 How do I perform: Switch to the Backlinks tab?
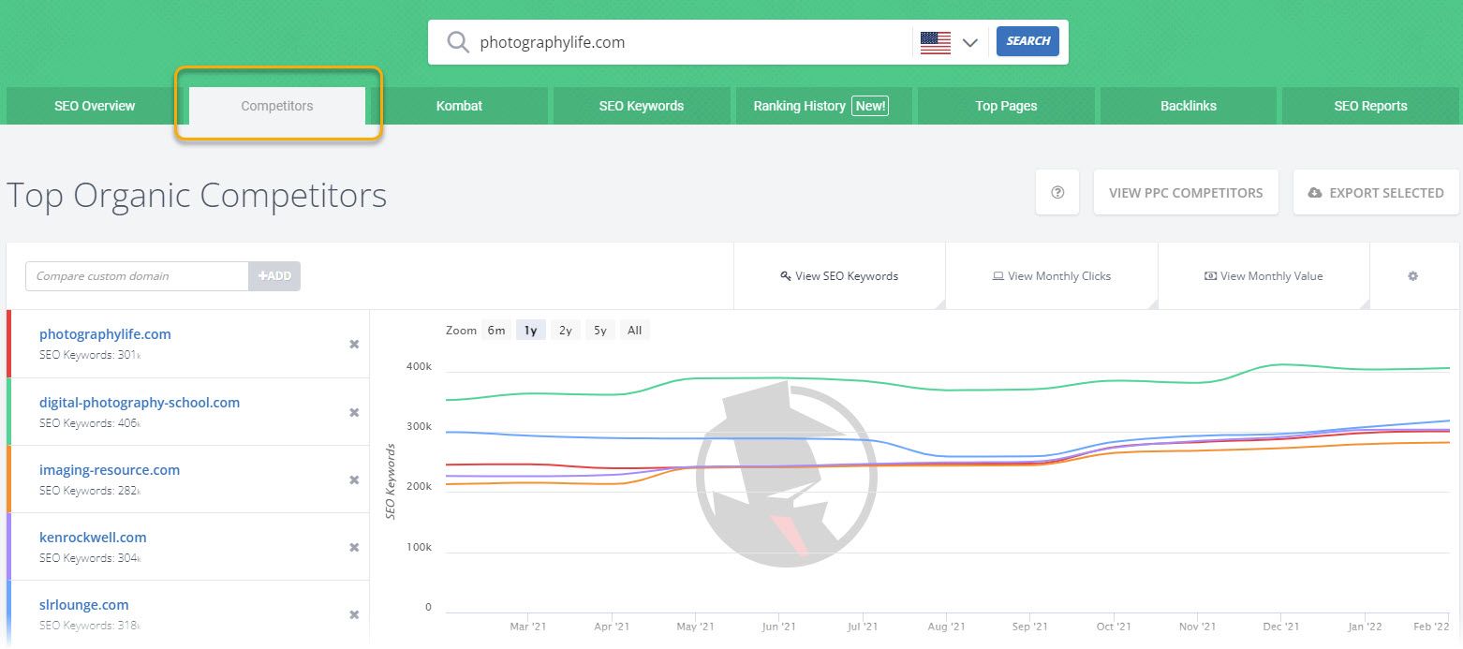tap(1188, 106)
